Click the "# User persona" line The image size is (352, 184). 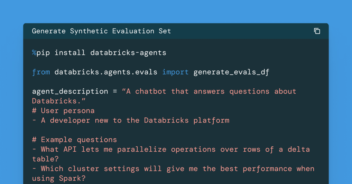pos(63,111)
